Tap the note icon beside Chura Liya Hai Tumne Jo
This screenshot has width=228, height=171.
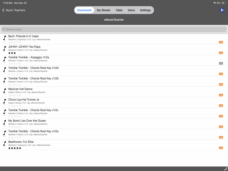(5, 101)
